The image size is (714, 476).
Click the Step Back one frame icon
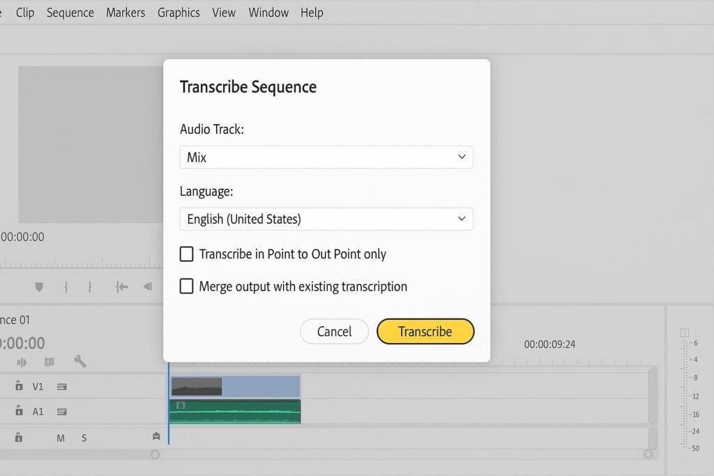pos(147,286)
